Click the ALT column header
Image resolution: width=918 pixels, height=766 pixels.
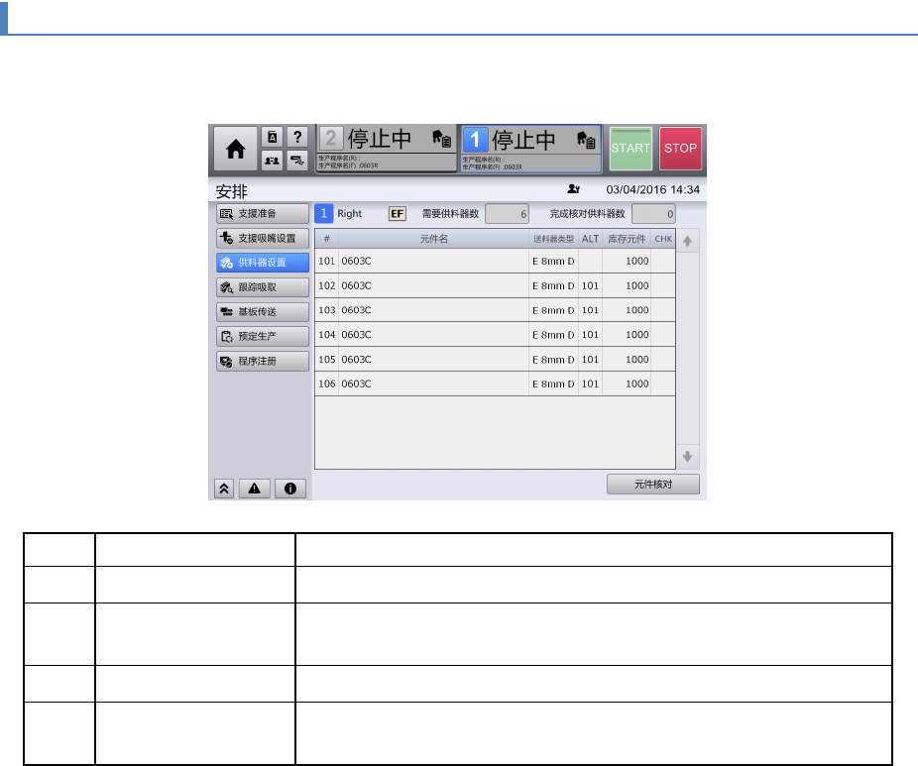click(590, 239)
